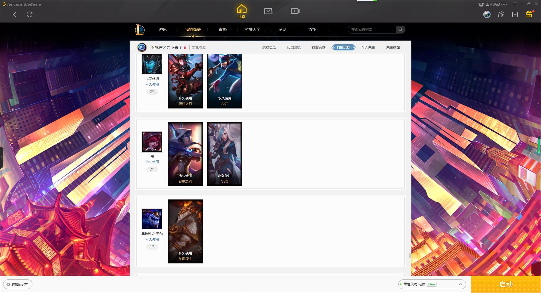Open the gift box rewards icon
Viewport: 541px width, 293px height.
529,14
